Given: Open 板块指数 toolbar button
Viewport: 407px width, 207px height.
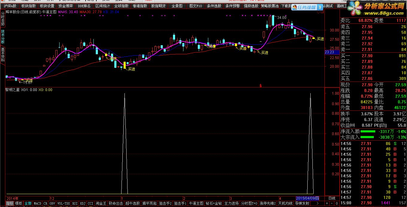Looking at the screenshot, I should (x=28, y=6).
